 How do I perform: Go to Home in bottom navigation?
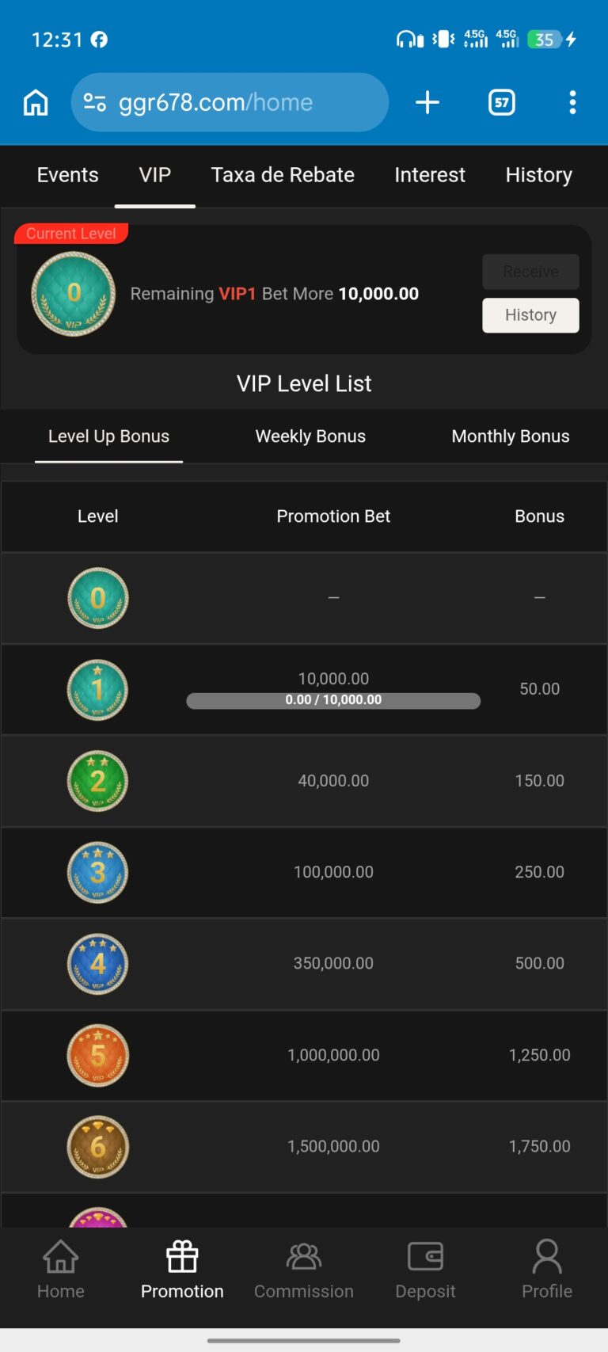(x=61, y=1270)
